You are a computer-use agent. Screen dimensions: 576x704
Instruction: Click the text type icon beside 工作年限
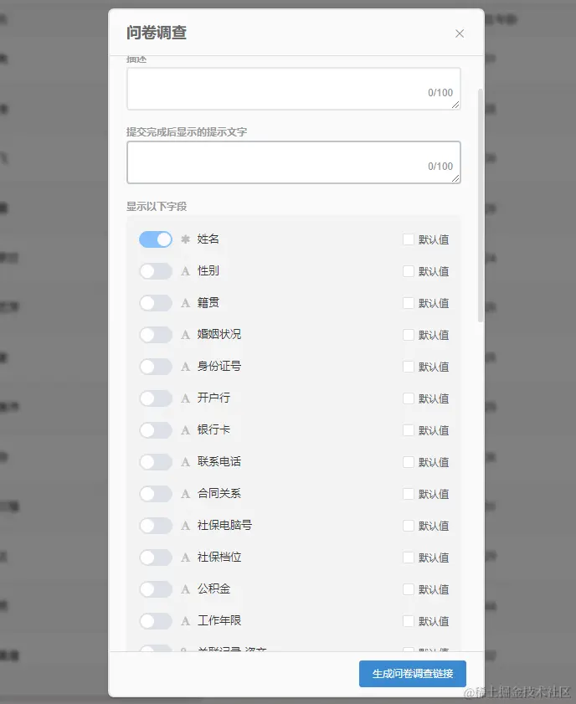(185, 621)
